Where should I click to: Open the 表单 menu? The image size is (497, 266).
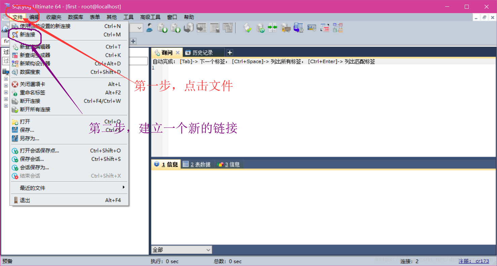95,17
